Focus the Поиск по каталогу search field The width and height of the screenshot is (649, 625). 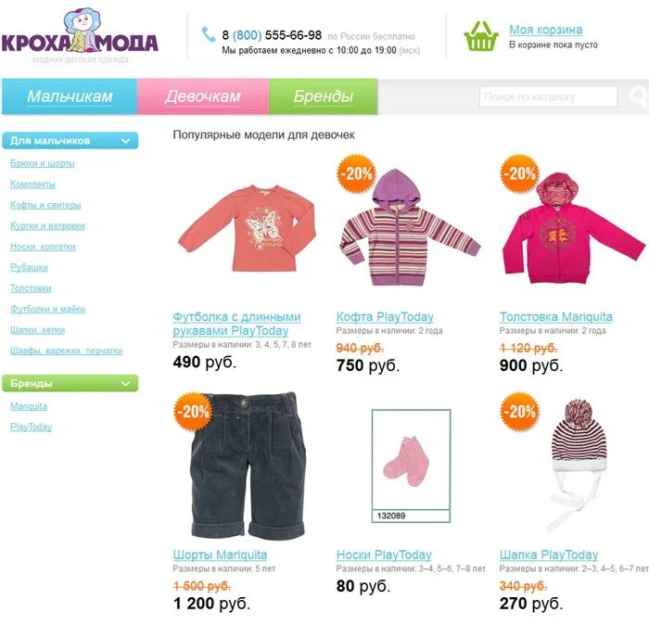(x=549, y=96)
